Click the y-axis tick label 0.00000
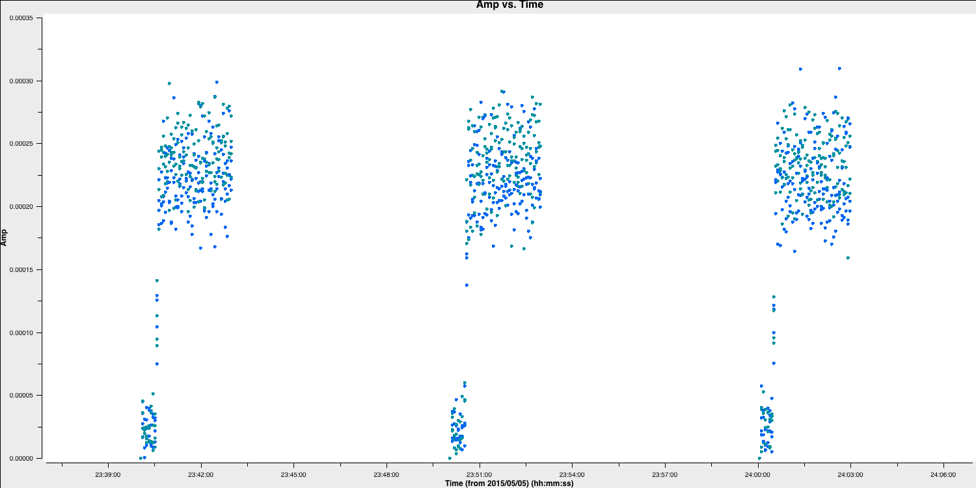Screen dimensions: 976x488 pos(21,459)
